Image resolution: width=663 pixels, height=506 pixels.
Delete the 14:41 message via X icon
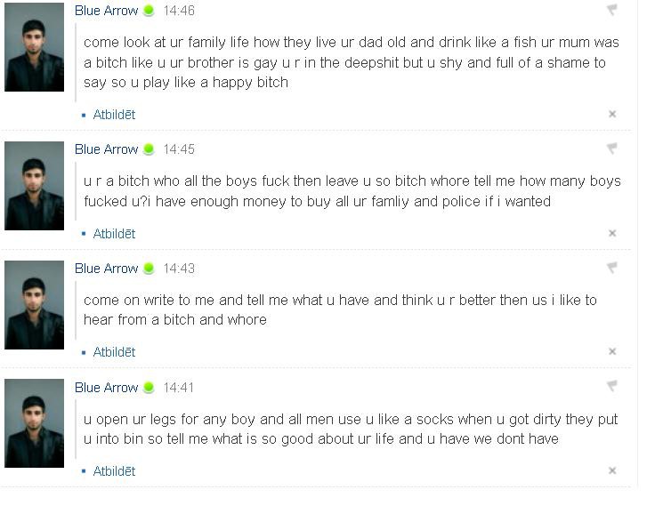click(612, 470)
